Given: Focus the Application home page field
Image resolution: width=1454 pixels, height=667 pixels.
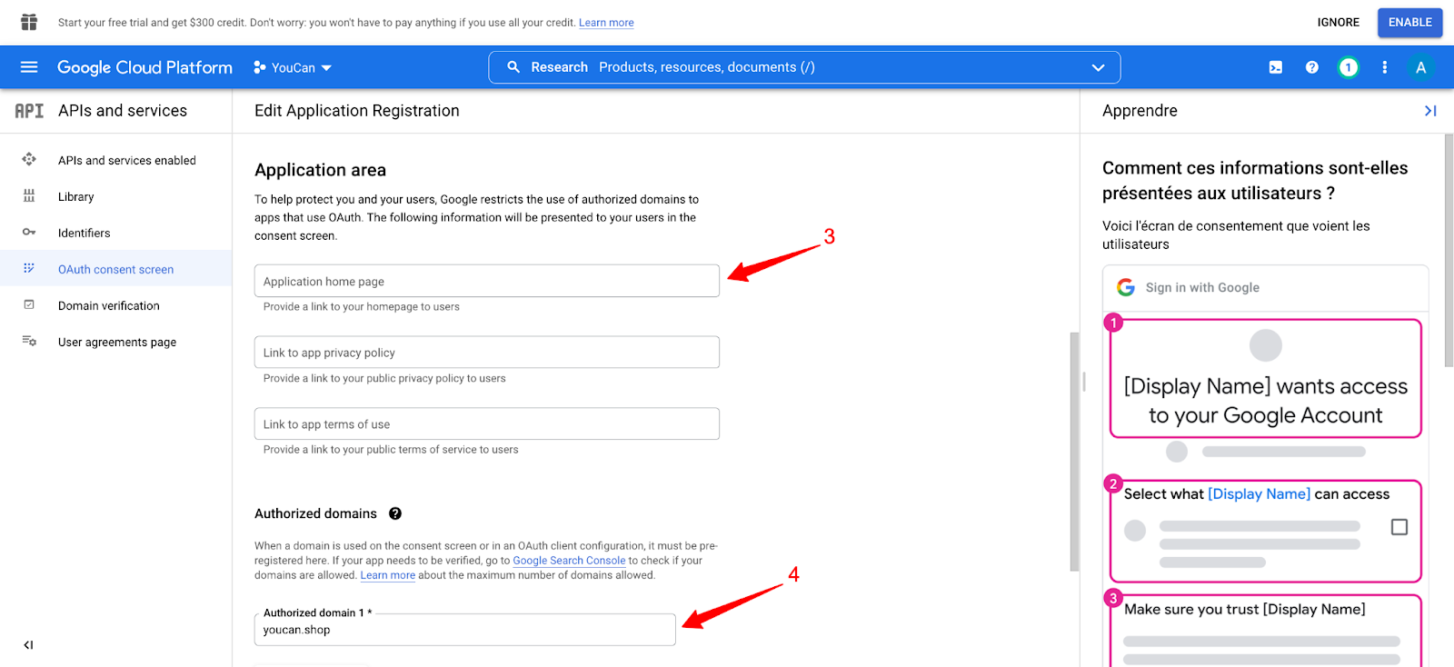Looking at the screenshot, I should [x=487, y=281].
